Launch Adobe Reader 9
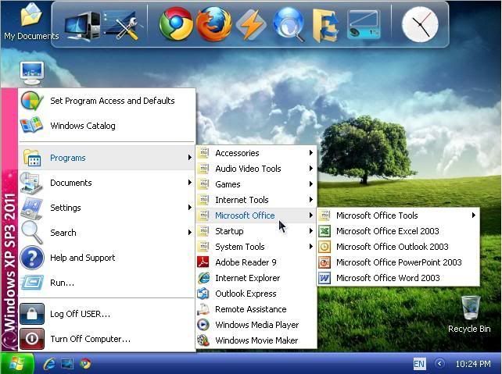Screen dimensions: 502x374 256,262
